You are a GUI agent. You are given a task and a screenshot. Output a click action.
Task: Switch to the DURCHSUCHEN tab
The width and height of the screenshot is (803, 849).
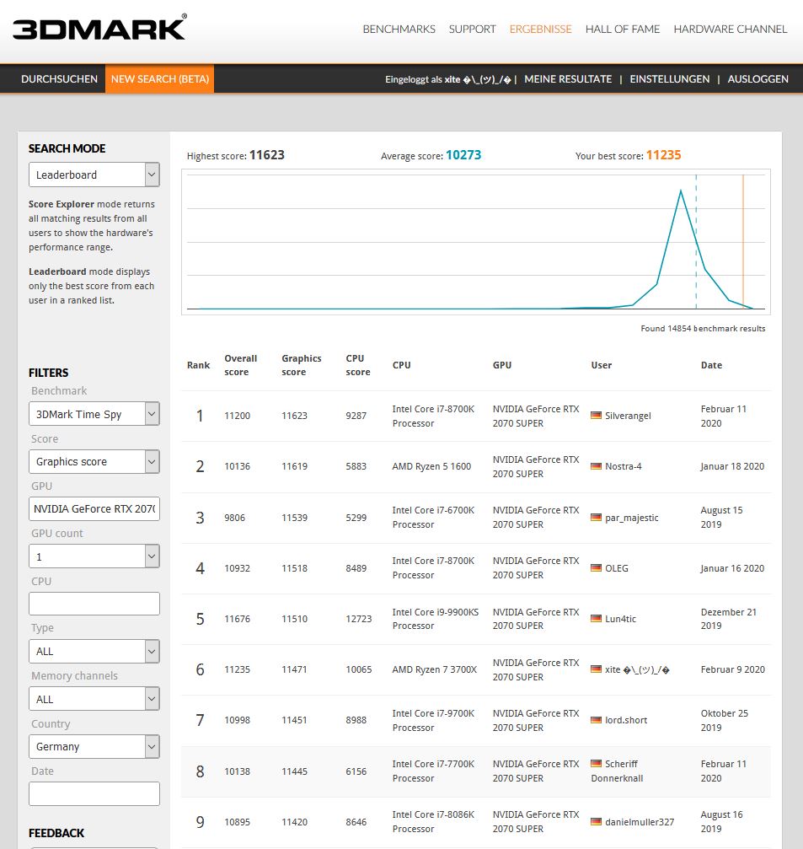[x=59, y=79]
